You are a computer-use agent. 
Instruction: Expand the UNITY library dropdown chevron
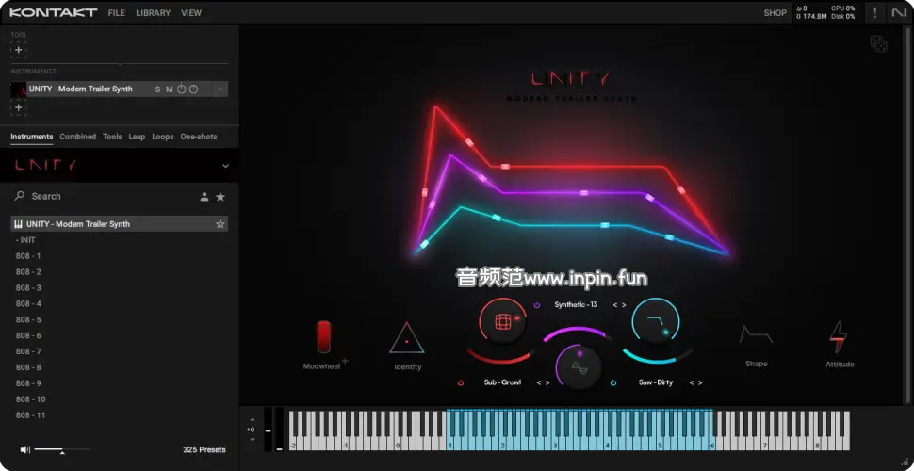(225, 166)
